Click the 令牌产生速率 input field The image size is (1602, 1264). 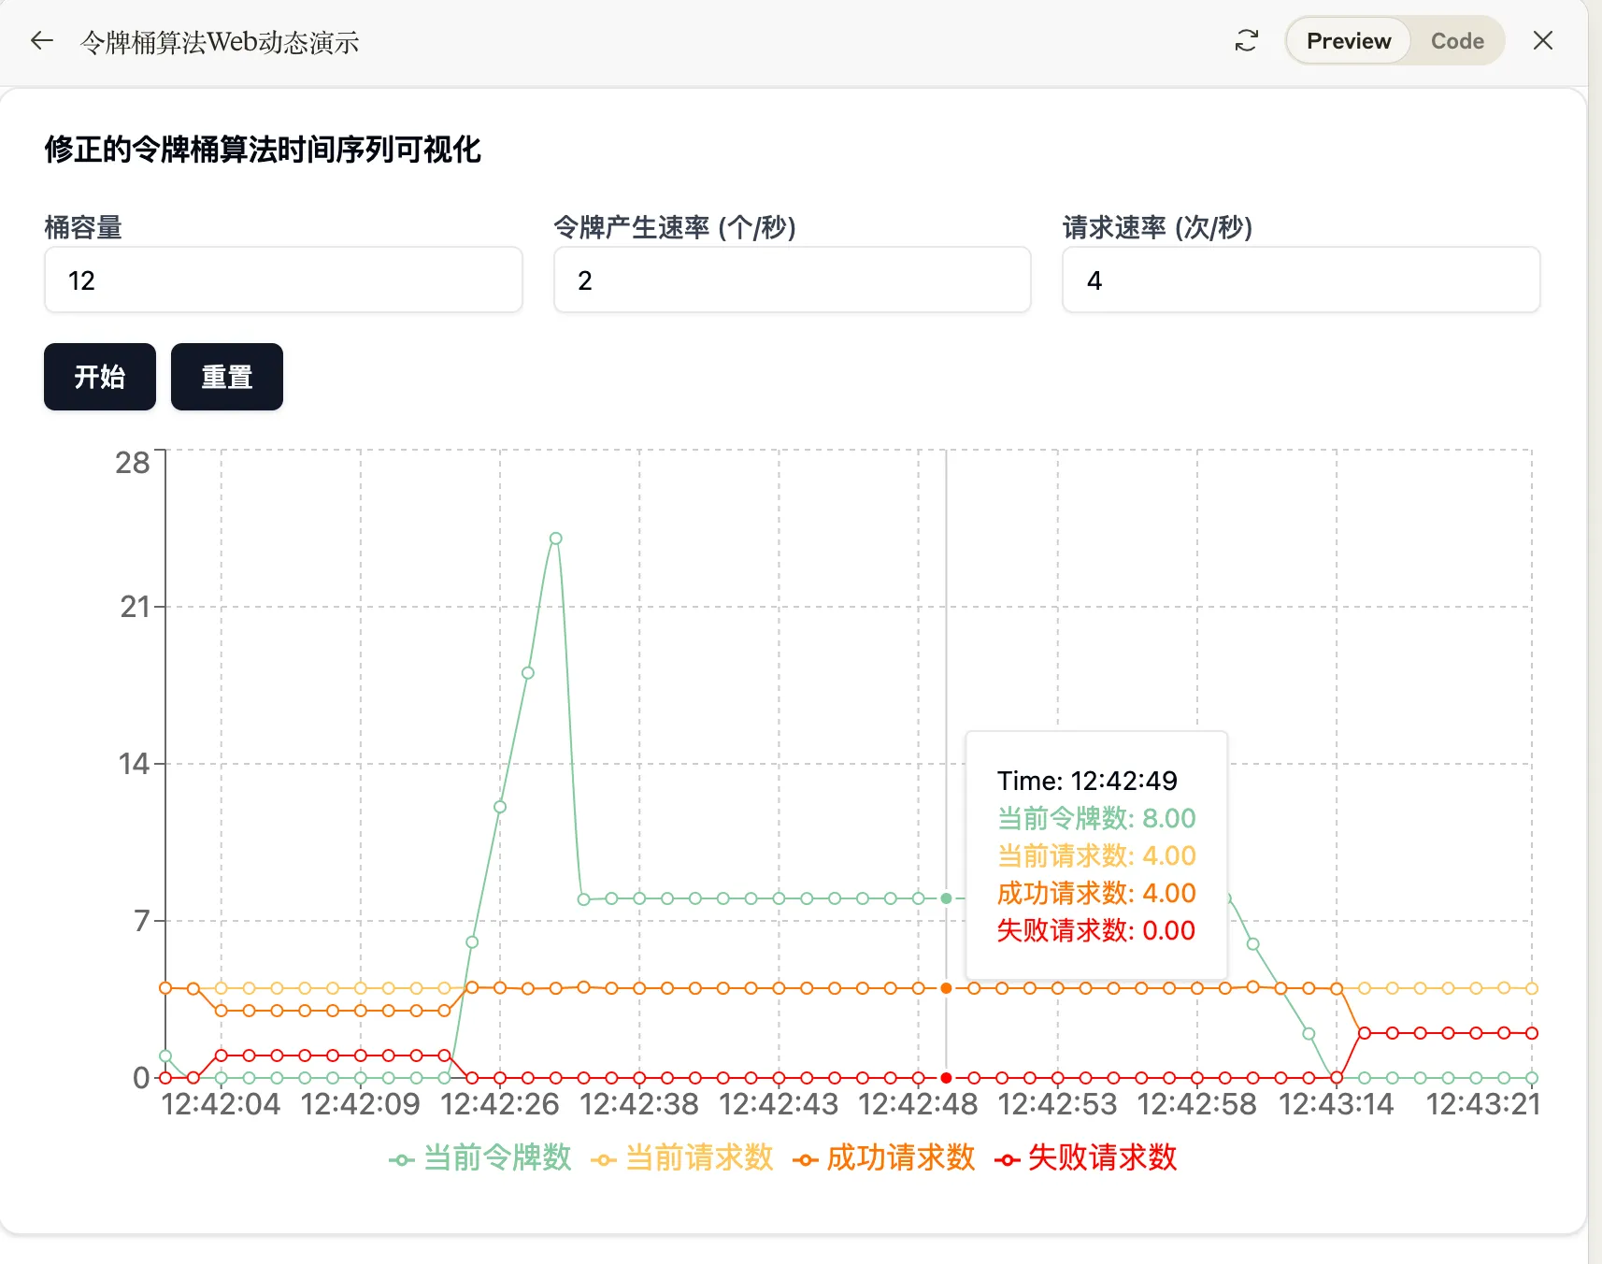pos(792,280)
